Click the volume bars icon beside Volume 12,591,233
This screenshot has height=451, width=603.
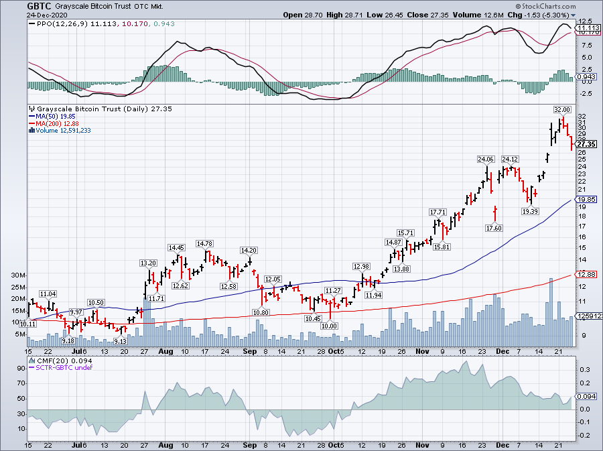click(32, 131)
